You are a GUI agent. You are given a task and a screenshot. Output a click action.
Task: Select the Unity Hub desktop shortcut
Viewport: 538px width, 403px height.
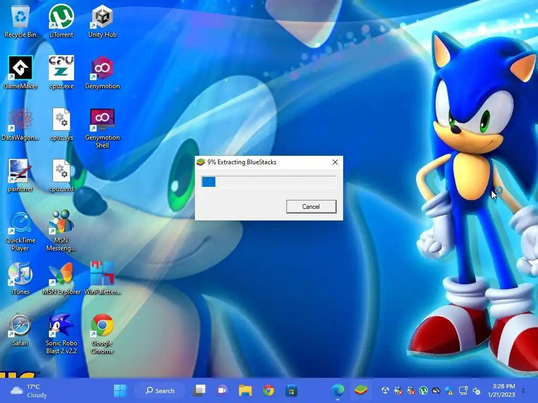[102, 21]
